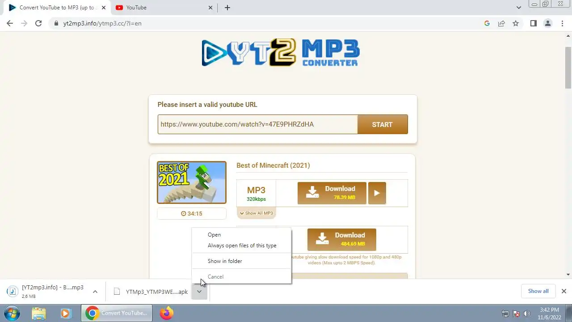Go back using the browser back arrow
Viewport: 572px width, 322px height.
point(10,23)
